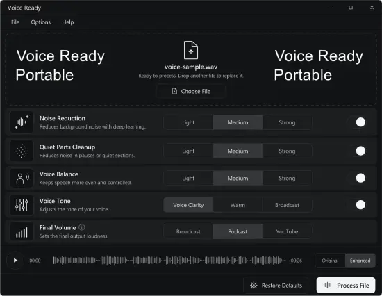Click 'Reduces noise in pauses or quiet sections'

[x=87, y=156]
